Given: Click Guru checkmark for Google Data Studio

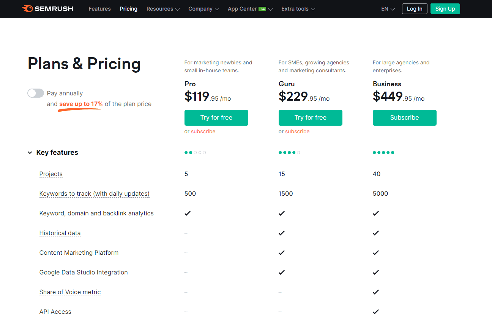Looking at the screenshot, I should coord(282,272).
